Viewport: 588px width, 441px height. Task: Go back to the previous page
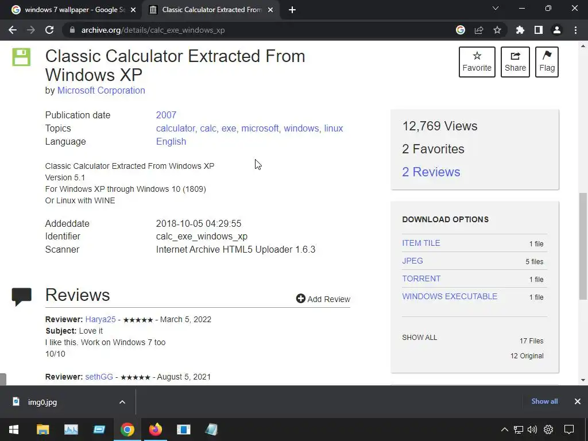click(13, 30)
